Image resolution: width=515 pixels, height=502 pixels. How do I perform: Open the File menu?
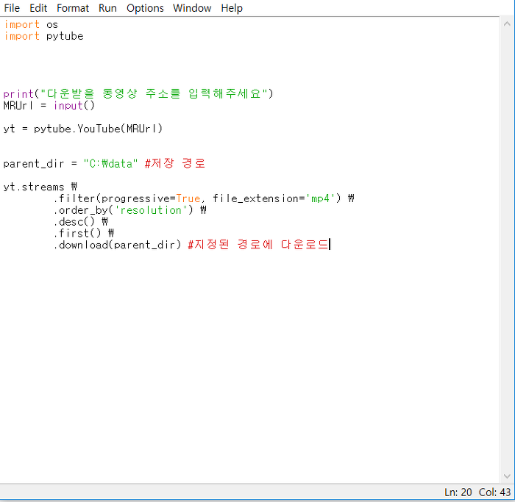tap(12, 8)
